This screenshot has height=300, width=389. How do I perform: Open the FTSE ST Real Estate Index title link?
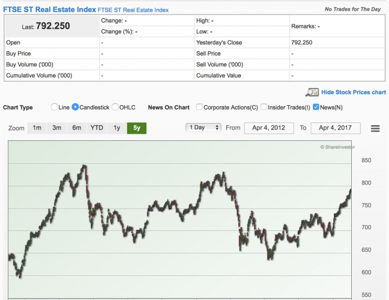pos(49,9)
